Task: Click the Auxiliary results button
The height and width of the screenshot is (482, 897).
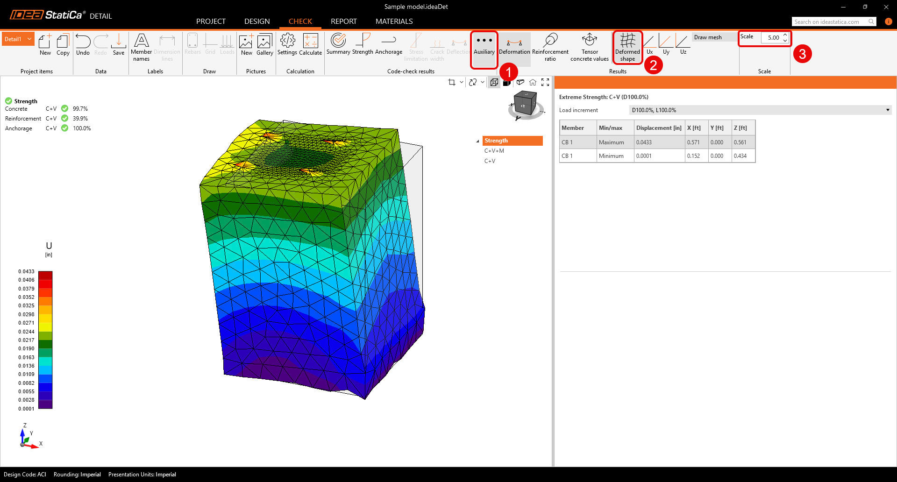Action: click(x=484, y=45)
